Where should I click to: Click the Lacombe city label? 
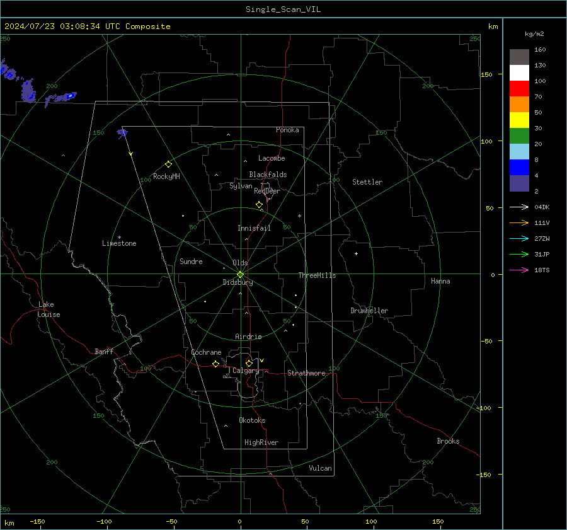coord(272,158)
